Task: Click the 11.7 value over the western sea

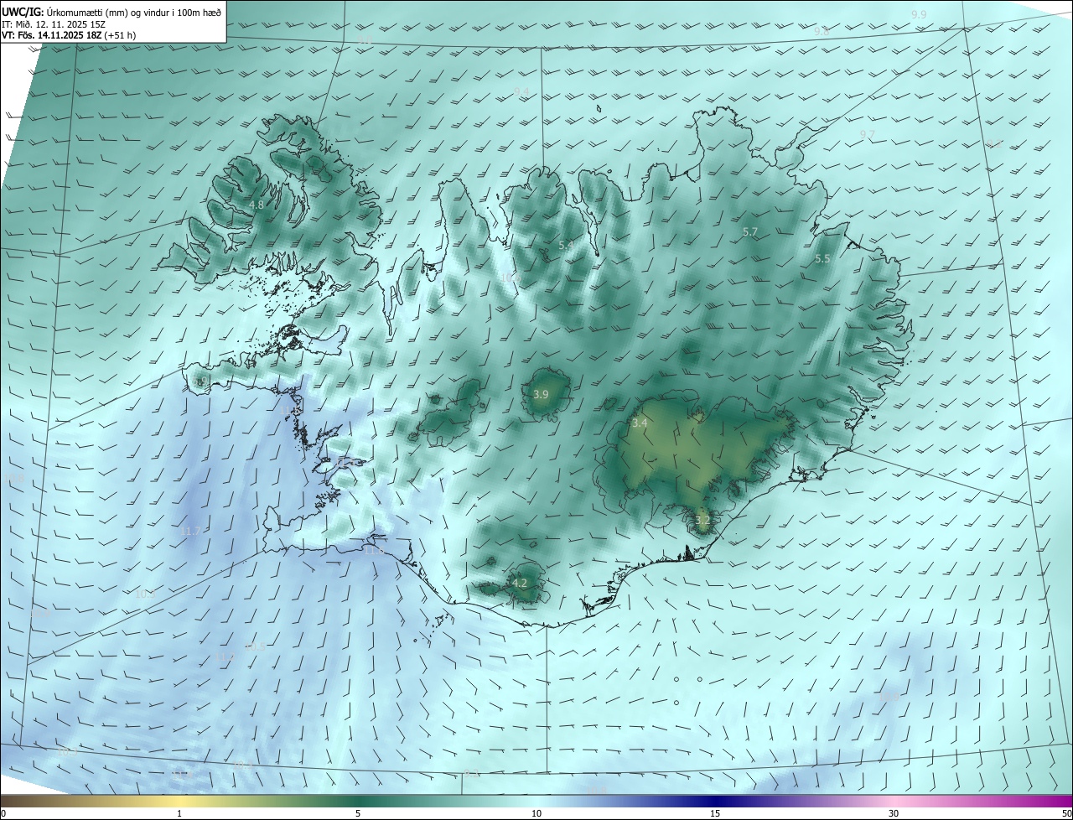Action: point(191,532)
